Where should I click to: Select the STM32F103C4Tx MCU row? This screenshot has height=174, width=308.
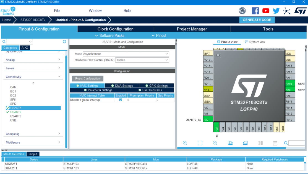[x=153, y=164]
